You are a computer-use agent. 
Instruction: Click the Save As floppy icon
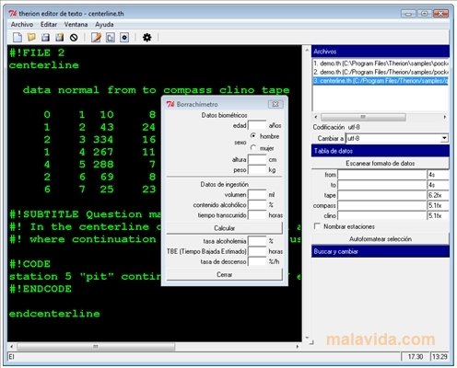[x=60, y=38]
